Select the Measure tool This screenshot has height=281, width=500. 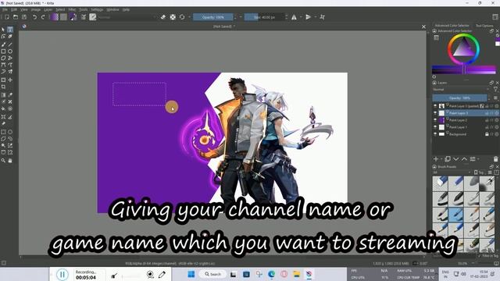(10, 117)
